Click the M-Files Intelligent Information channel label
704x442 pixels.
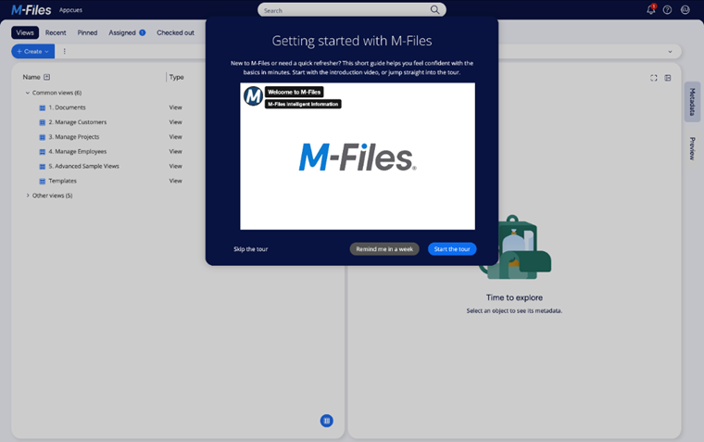303,104
